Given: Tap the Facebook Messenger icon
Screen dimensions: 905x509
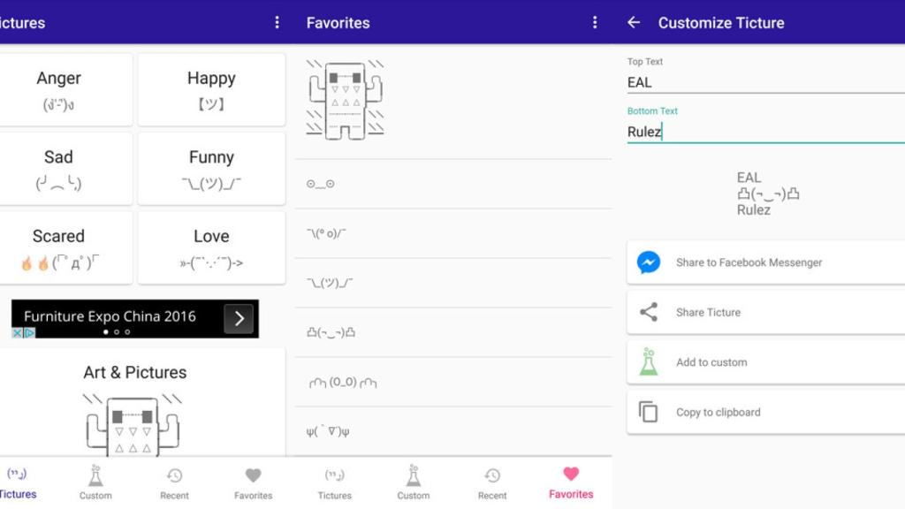Looking at the screenshot, I should [649, 262].
